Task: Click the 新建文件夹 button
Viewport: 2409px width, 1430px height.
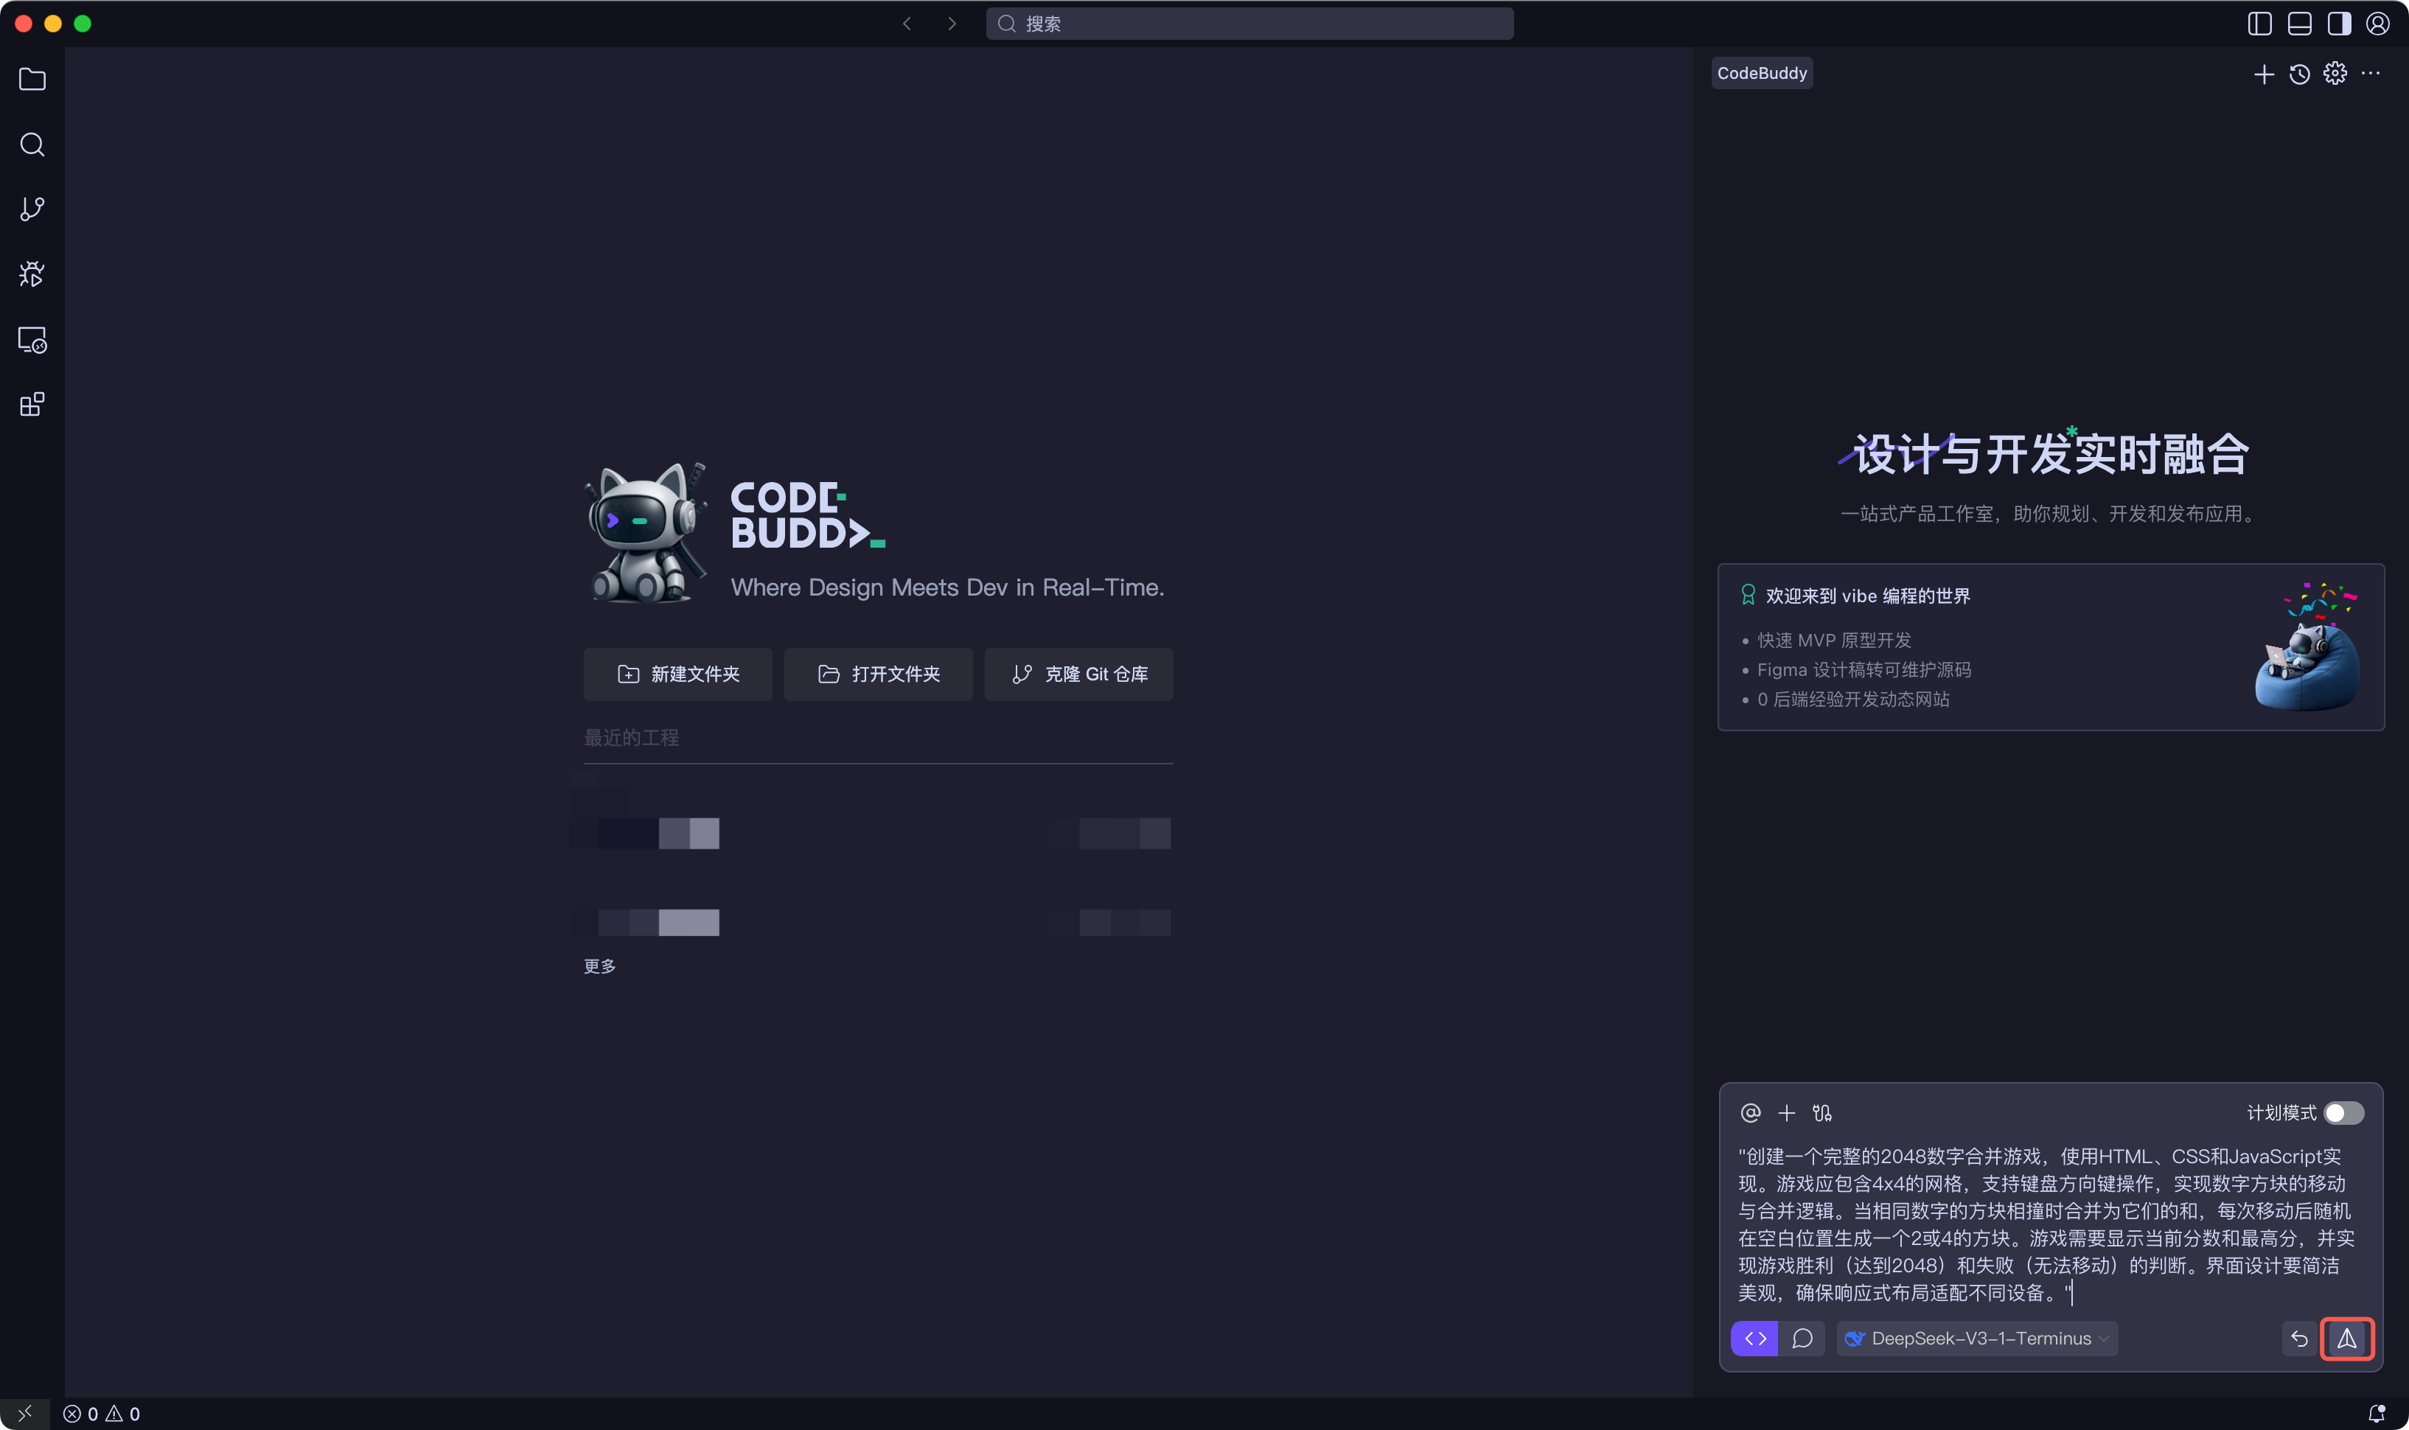Action: (677, 674)
